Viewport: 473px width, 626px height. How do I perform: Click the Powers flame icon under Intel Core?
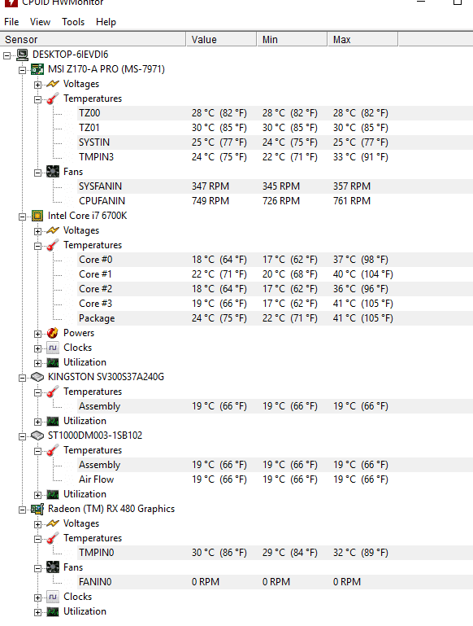tap(53, 333)
